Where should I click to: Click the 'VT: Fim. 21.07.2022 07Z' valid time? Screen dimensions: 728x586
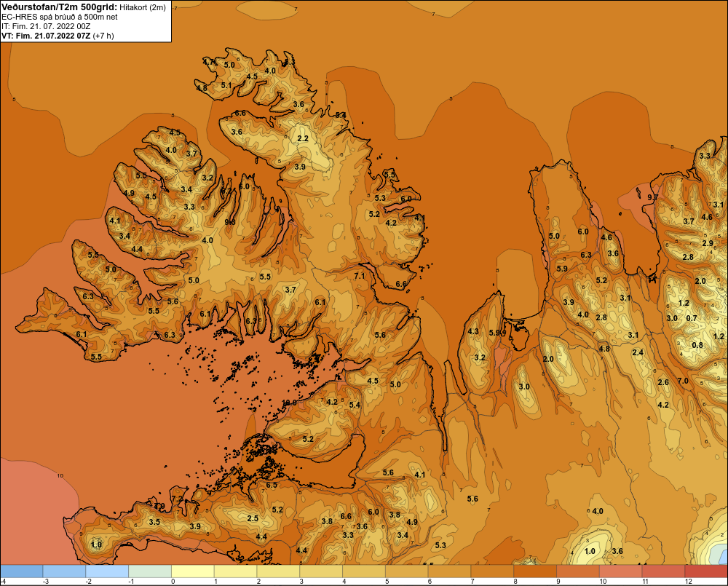46,36
